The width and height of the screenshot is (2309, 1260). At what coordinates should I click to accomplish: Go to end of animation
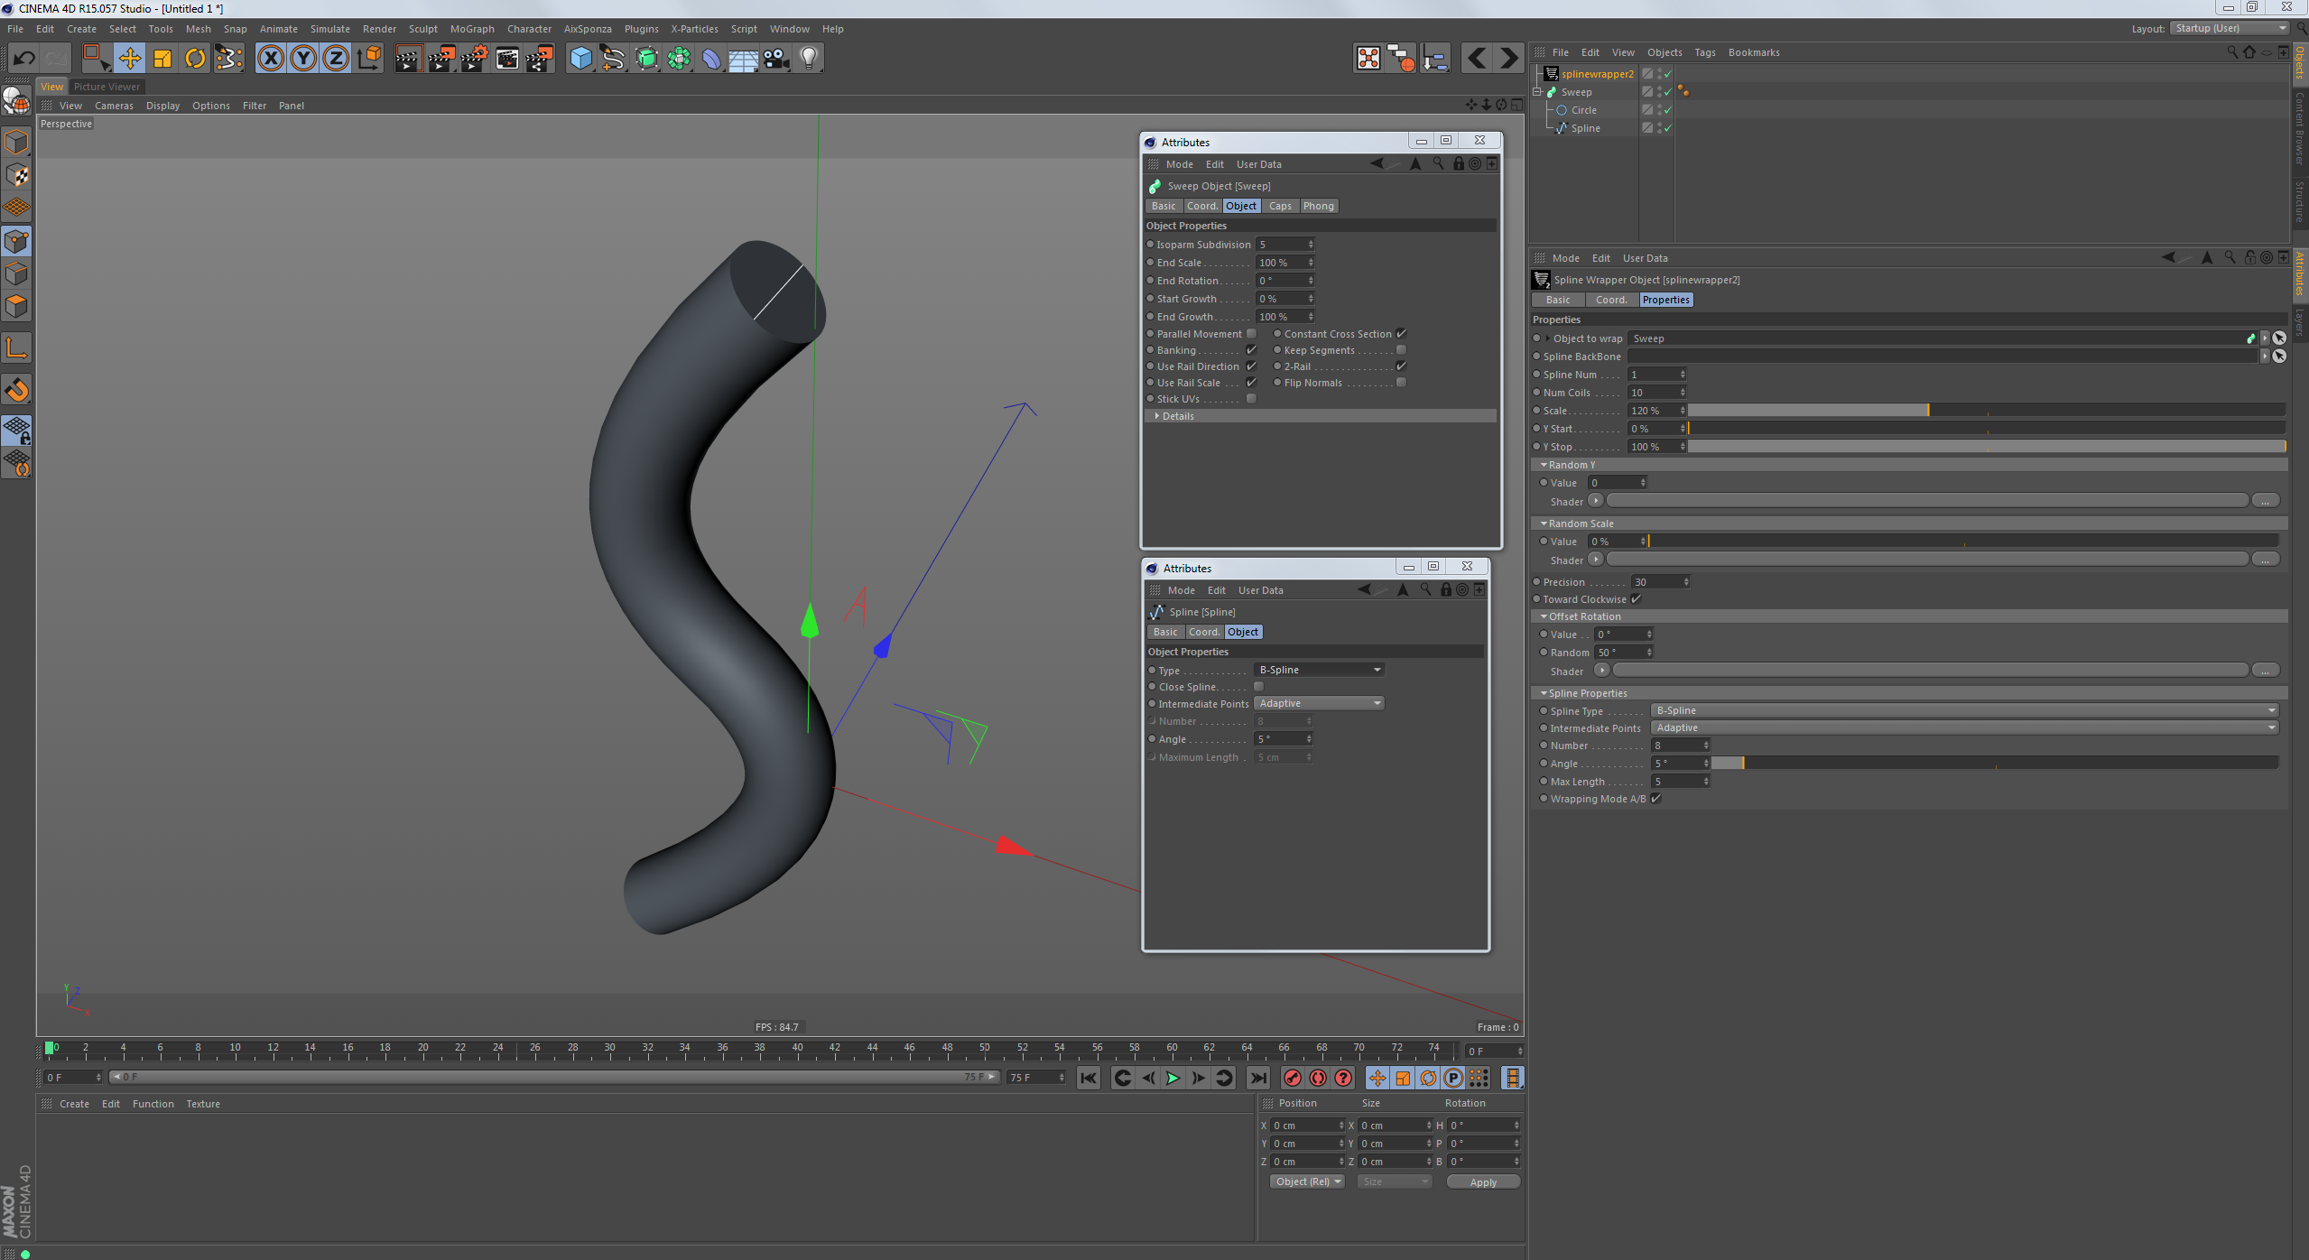click(x=1257, y=1078)
